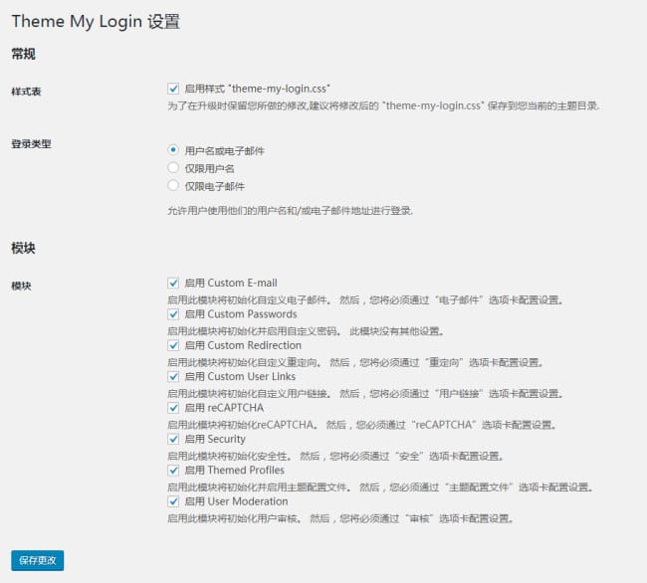Image resolution: width=647 pixels, height=583 pixels.
Task: Click the stylesheet description about saving to theme directory
Action: pyautogui.click(x=383, y=106)
